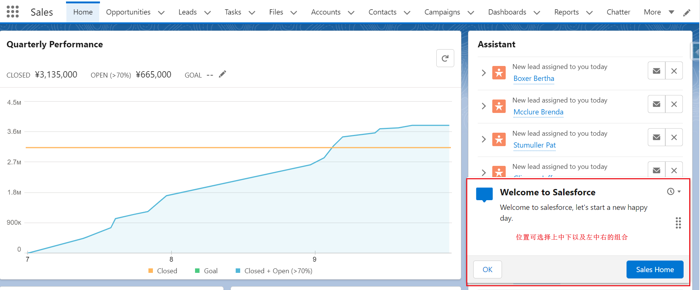Open the snooze clock menu in Welcome prompt
Image resolution: width=700 pixels, height=290 pixels.
[674, 192]
